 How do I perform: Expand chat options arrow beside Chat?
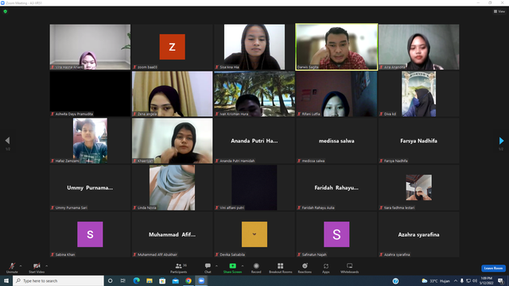point(216,266)
